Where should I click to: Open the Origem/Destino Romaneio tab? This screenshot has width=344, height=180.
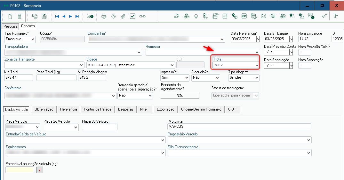click(201, 109)
